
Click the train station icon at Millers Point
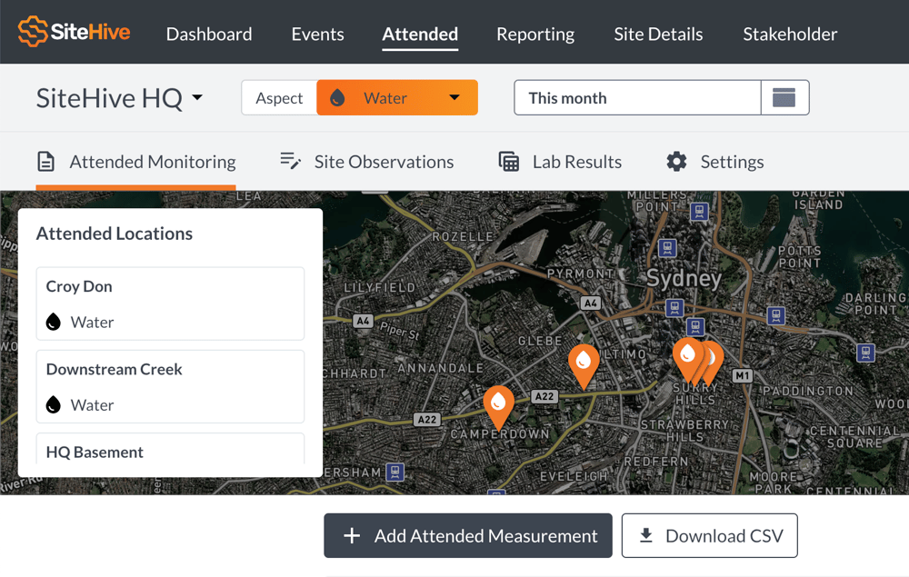[x=699, y=212]
